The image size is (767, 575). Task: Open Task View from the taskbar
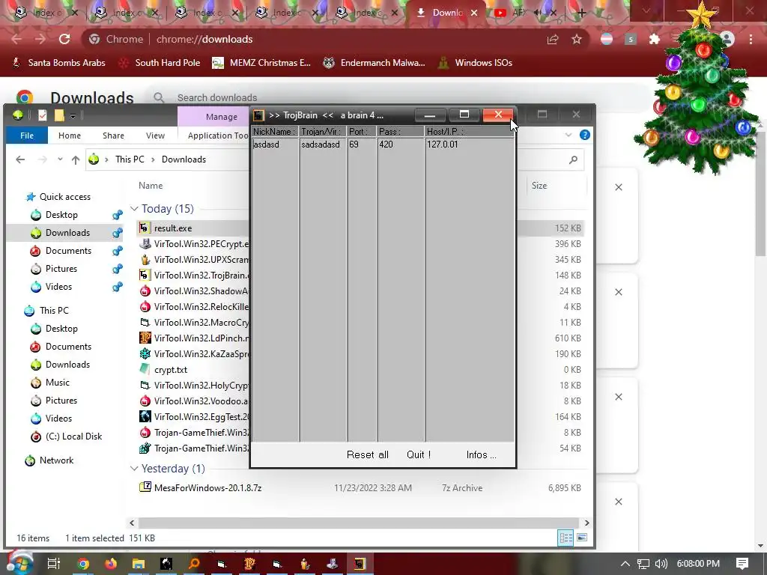(54, 564)
